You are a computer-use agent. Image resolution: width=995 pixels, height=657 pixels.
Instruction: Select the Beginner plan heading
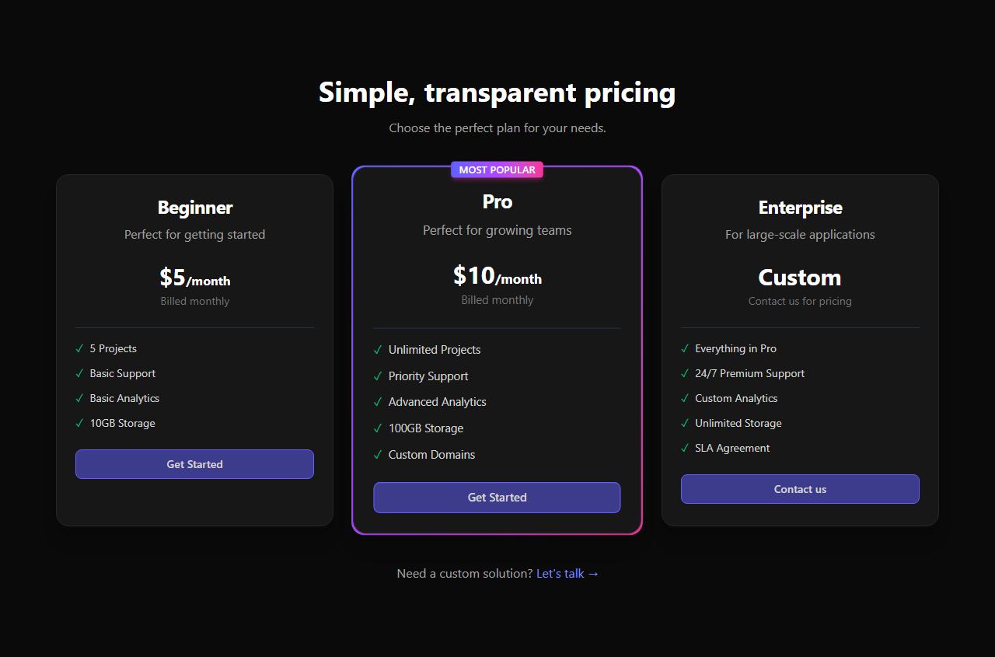[195, 208]
